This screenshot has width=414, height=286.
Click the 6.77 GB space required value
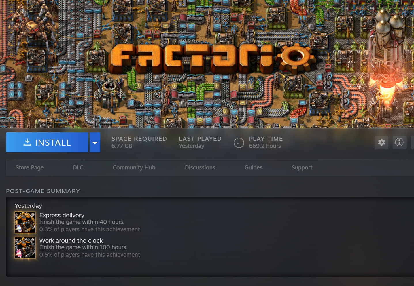pyautogui.click(x=122, y=146)
